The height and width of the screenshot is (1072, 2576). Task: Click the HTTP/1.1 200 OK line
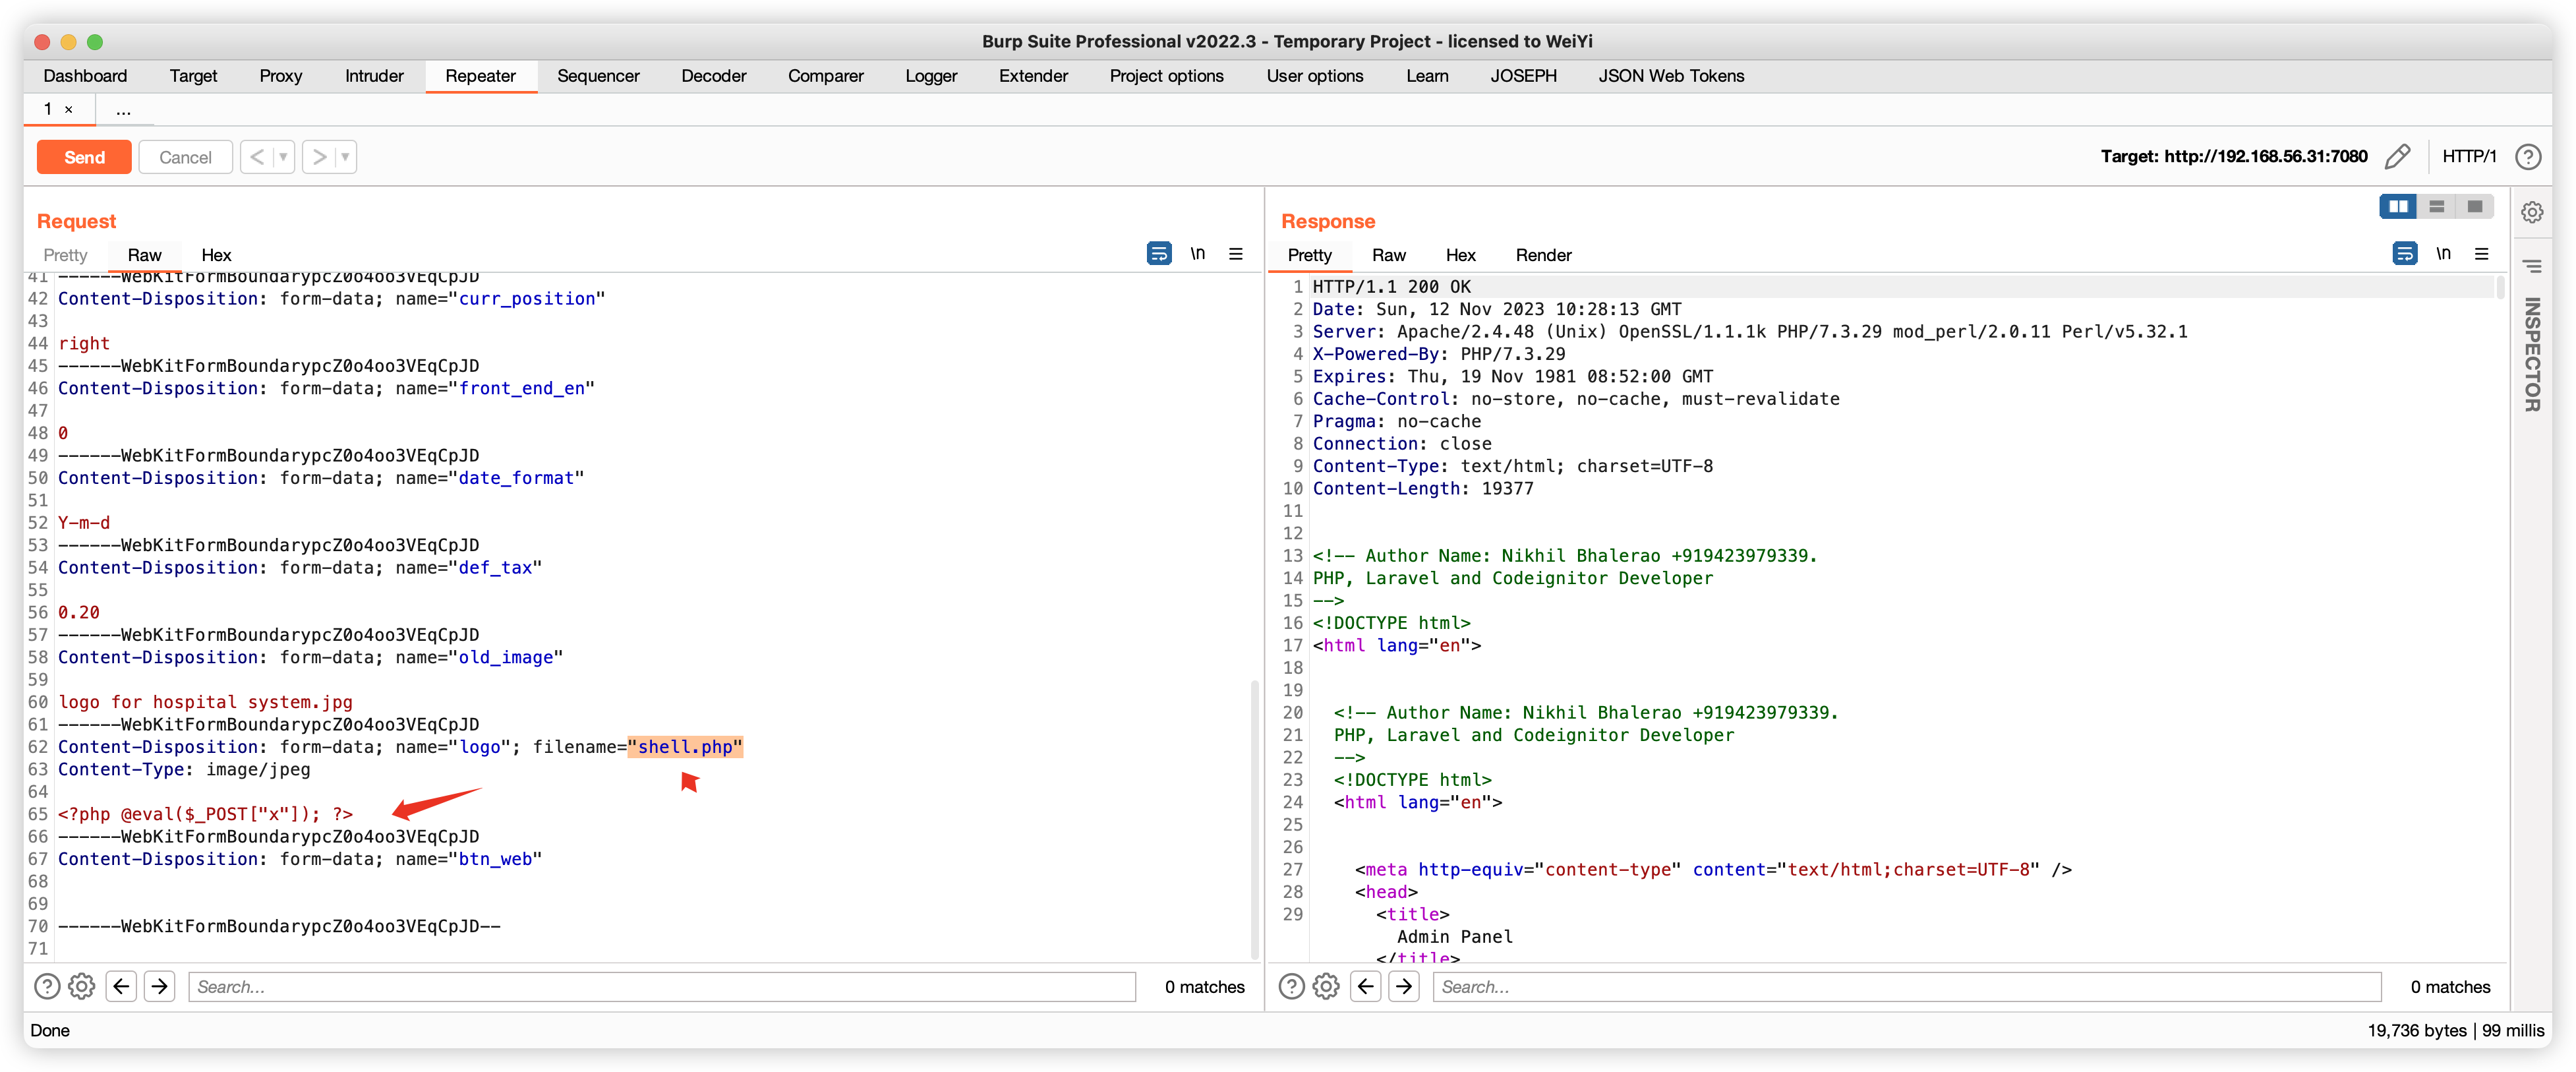click(x=1391, y=287)
